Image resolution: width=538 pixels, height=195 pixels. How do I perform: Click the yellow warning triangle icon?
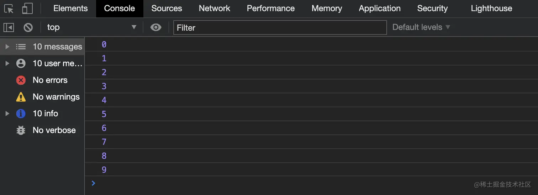click(21, 97)
